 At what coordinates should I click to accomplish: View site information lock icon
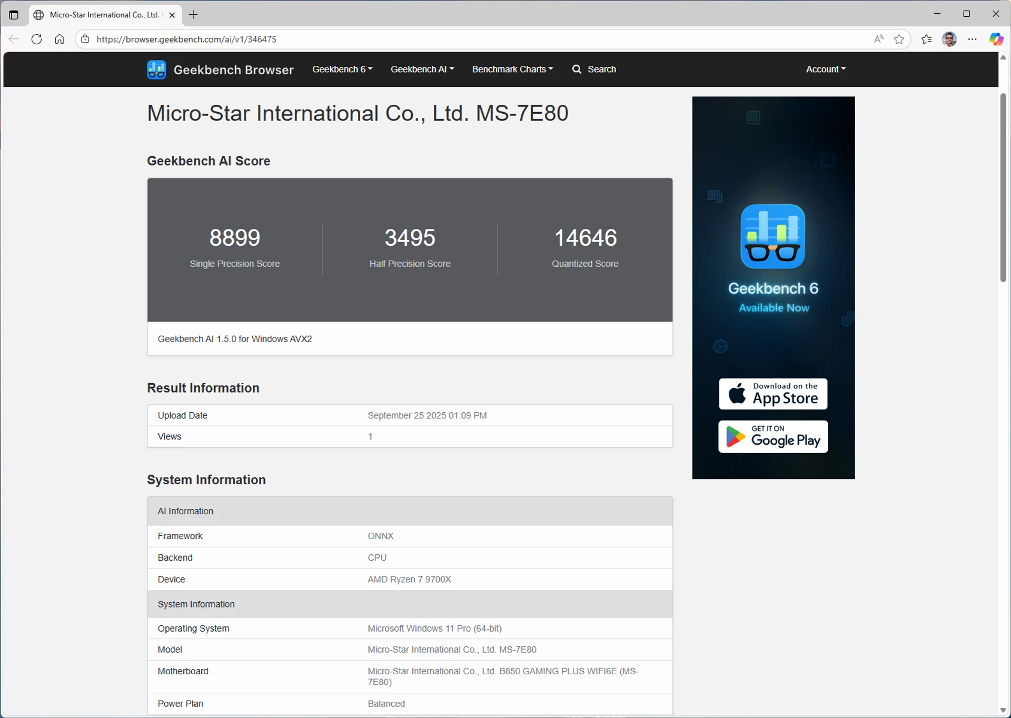coord(85,39)
